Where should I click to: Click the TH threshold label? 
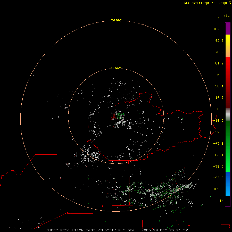click(221, 201)
